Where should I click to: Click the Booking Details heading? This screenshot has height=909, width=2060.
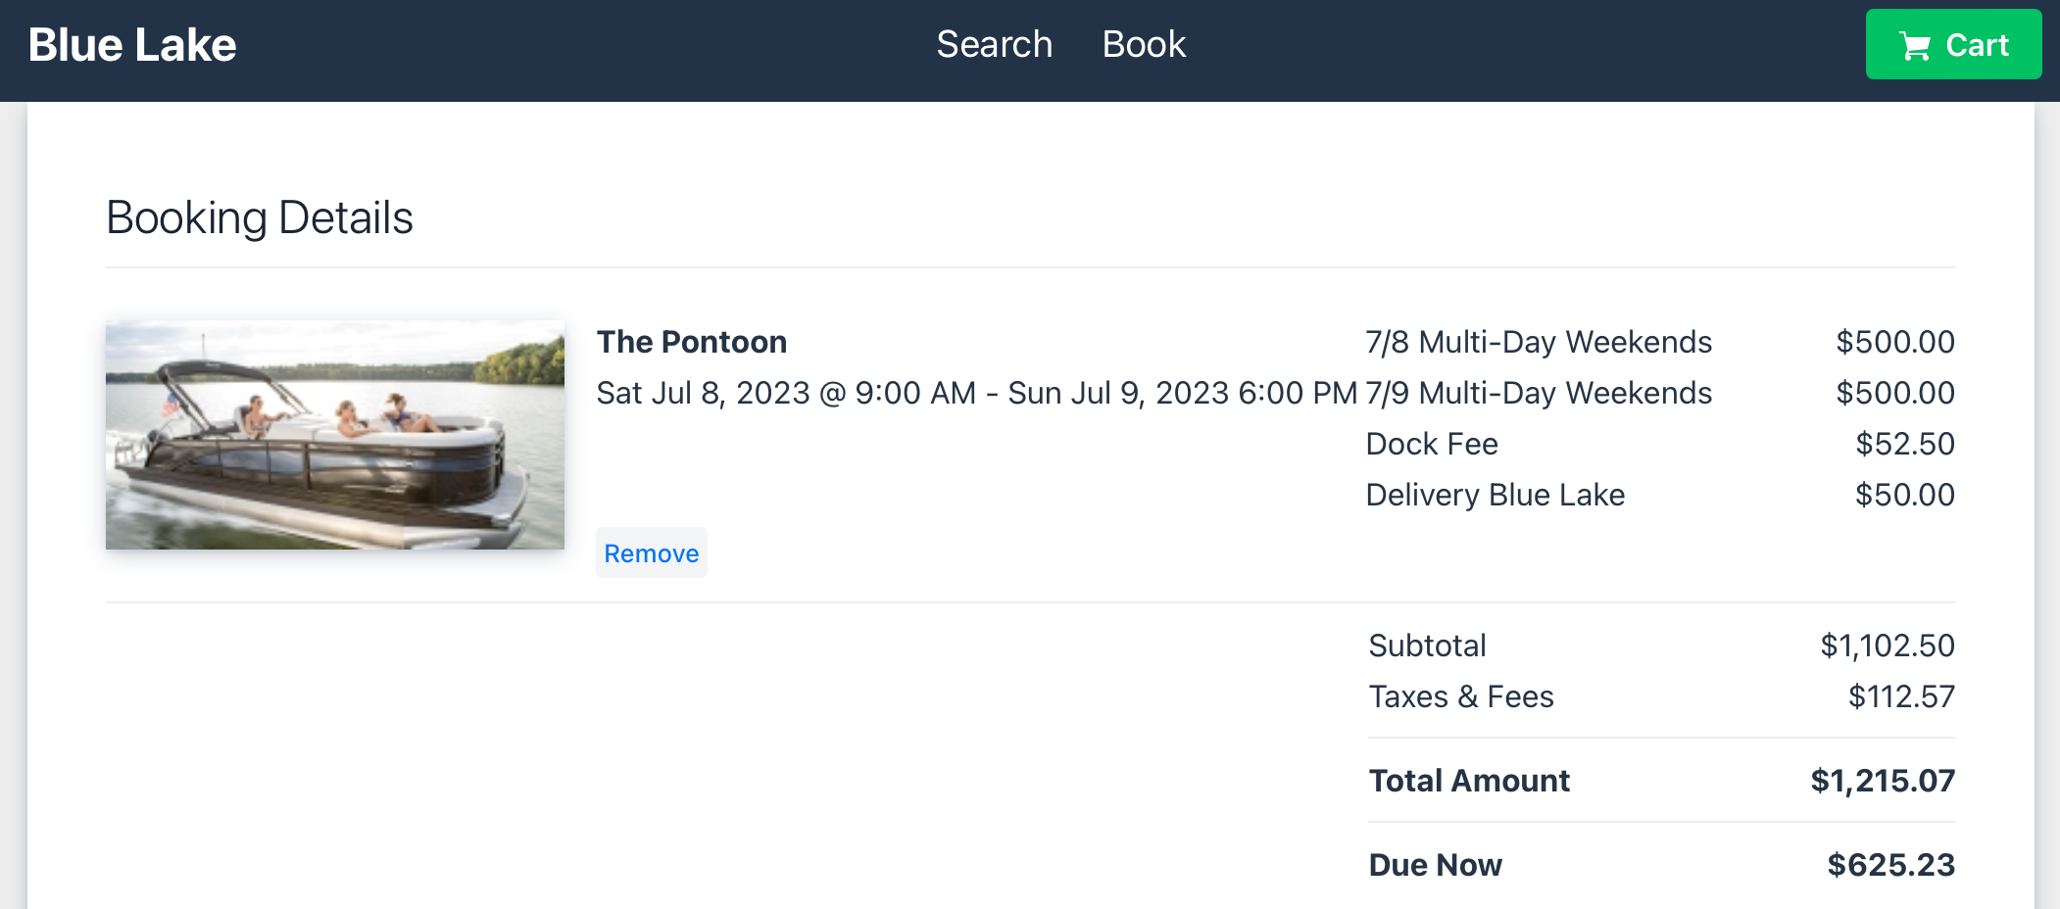260,217
